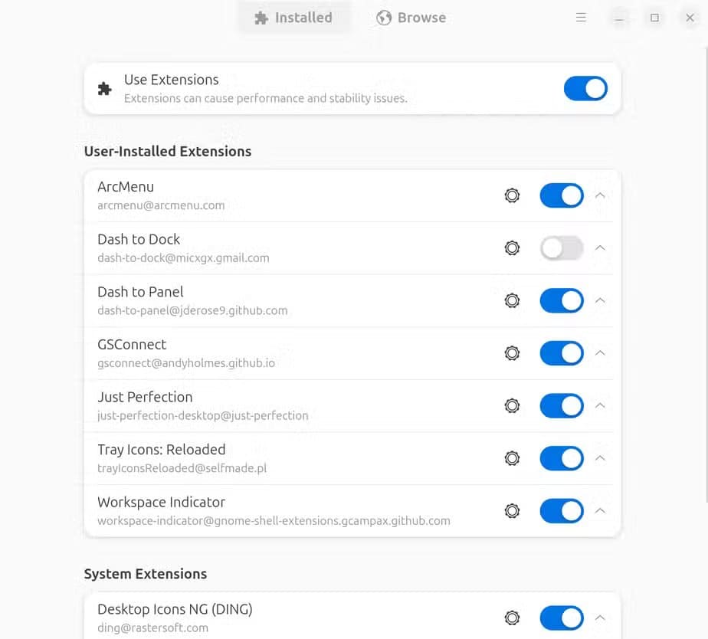Open Tray Icons: Reloaded settings gear
Image resolution: width=708 pixels, height=639 pixels.
(512, 458)
